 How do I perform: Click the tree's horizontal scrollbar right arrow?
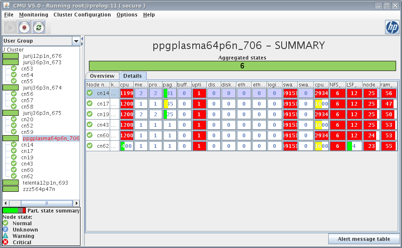coord(77,203)
